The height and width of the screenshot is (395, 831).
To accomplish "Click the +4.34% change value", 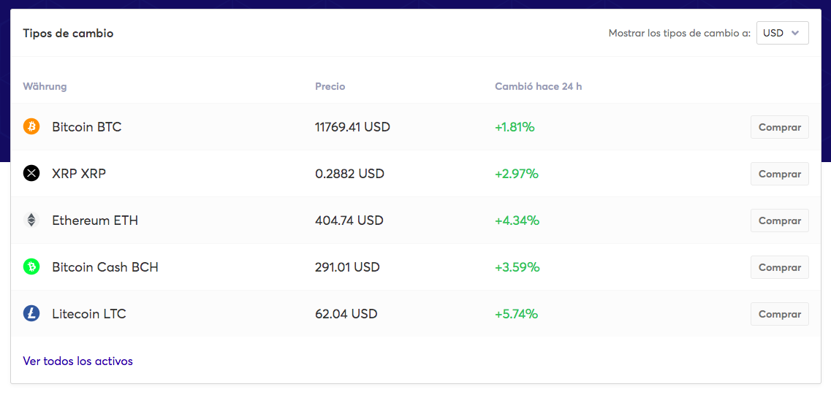I will coord(517,220).
